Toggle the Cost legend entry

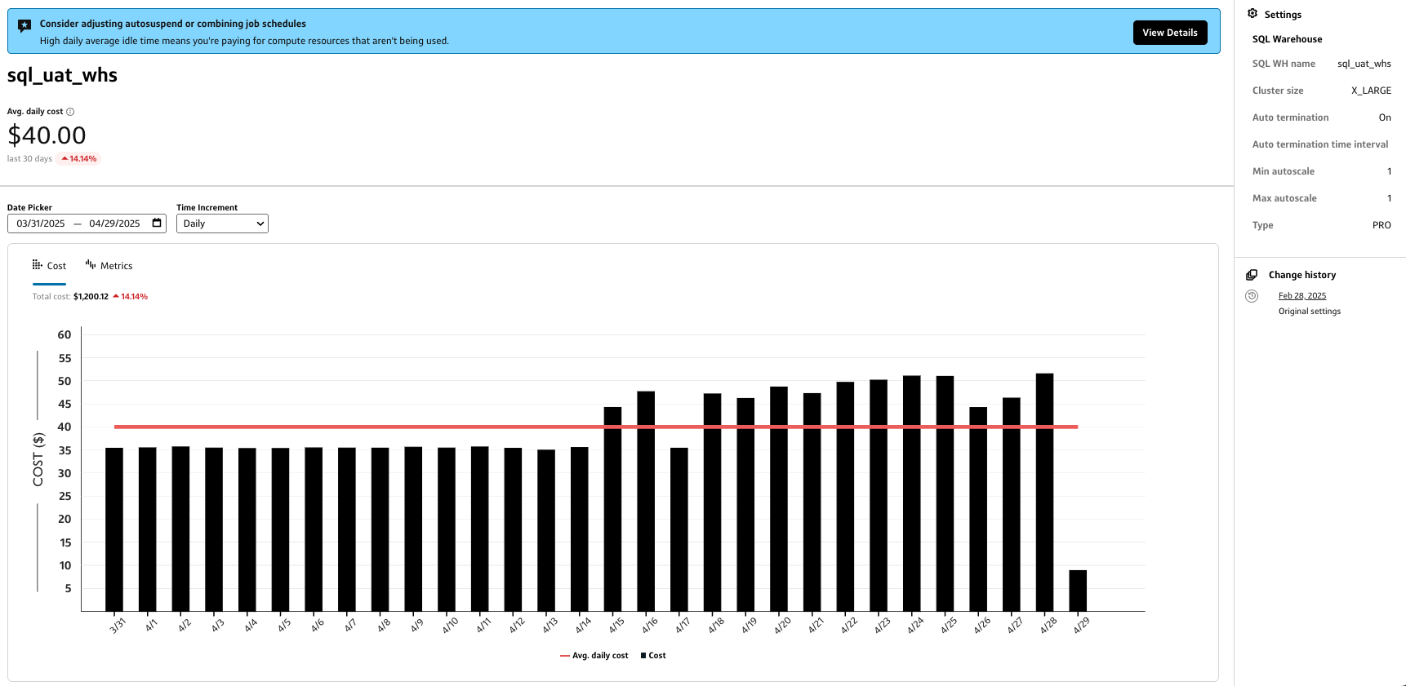[653, 656]
